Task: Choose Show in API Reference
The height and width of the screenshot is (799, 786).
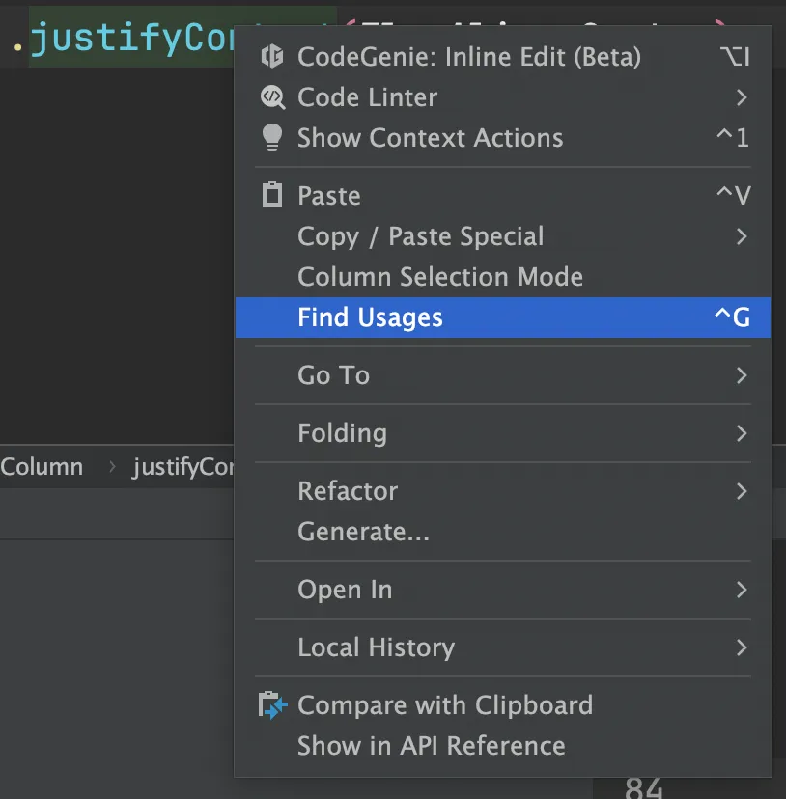Action: coord(502,746)
